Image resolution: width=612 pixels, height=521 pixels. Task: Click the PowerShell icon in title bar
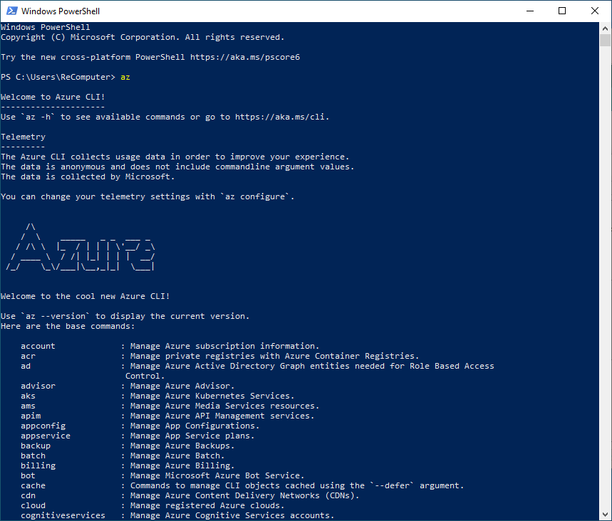(x=11, y=11)
